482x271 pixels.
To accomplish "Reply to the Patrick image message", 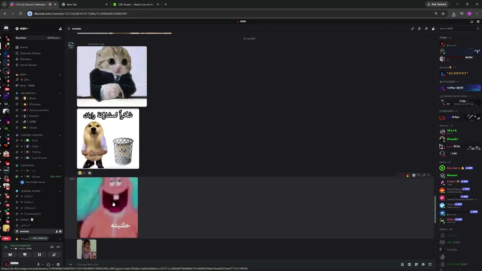I will (418, 175).
